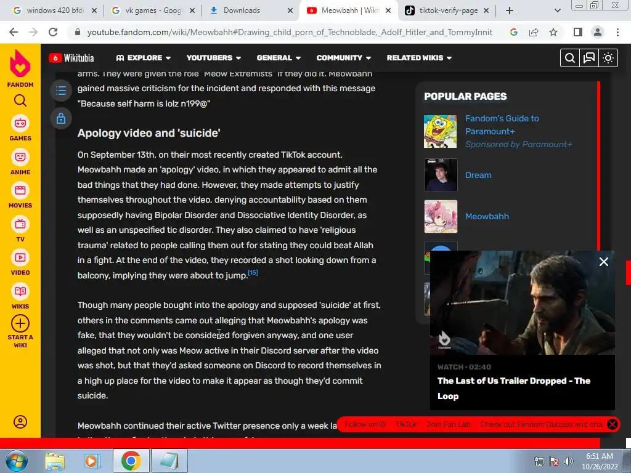Open the Meowbahh popular page link
The image size is (631, 473).
[x=487, y=216]
